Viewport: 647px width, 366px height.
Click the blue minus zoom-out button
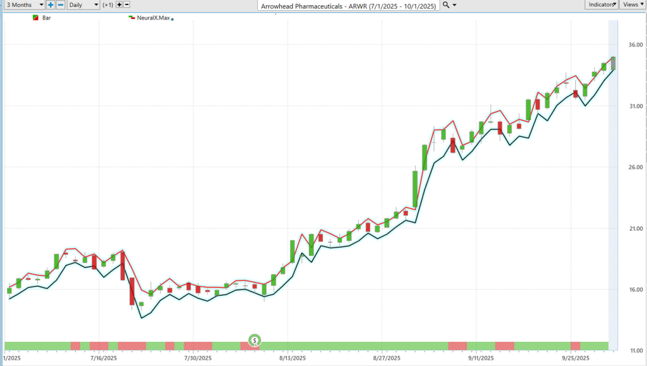(61, 5)
